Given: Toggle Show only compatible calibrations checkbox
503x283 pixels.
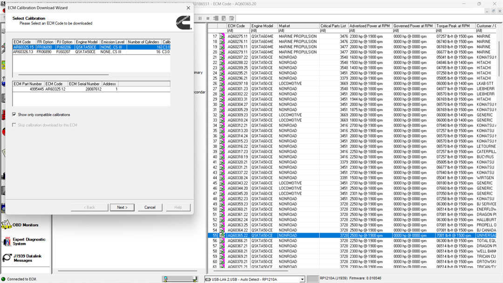Looking at the screenshot, I should [x=14, y=115].
